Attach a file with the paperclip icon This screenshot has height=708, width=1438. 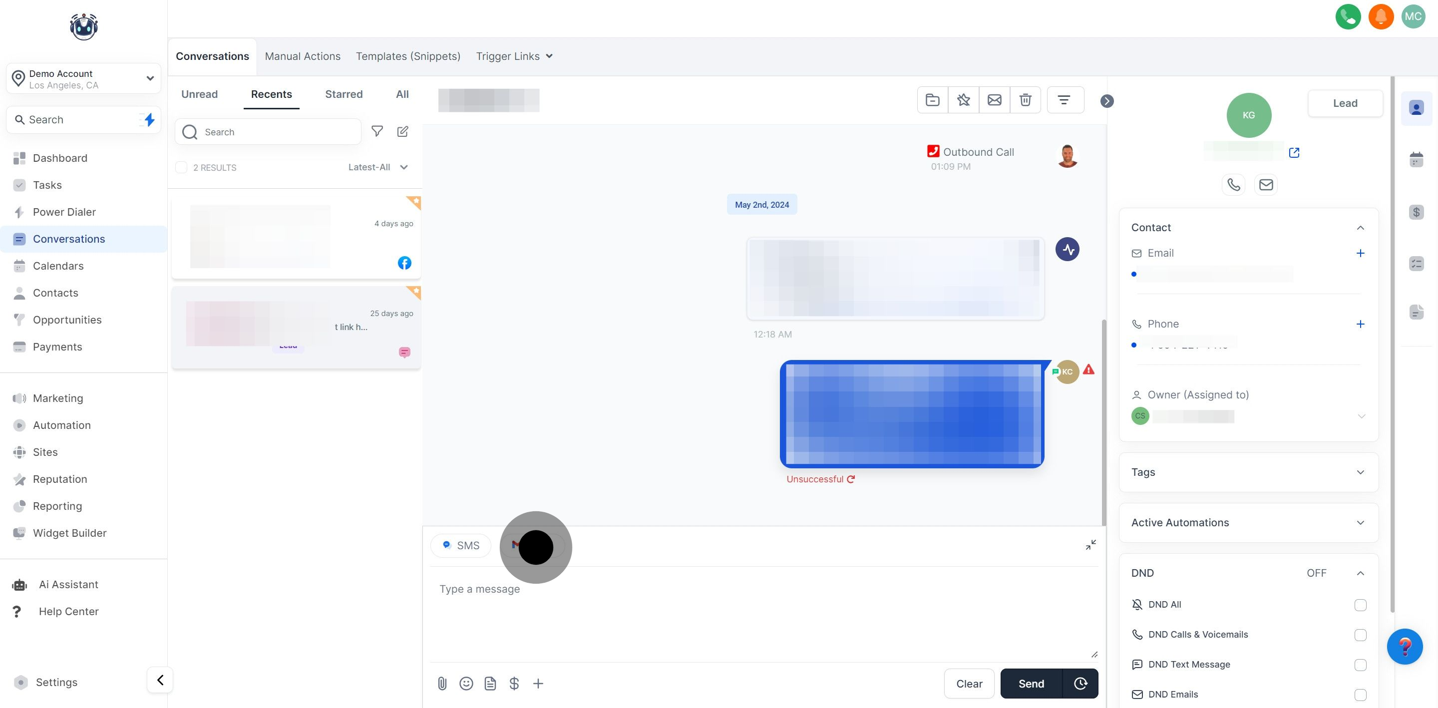(x=443, y=684)
